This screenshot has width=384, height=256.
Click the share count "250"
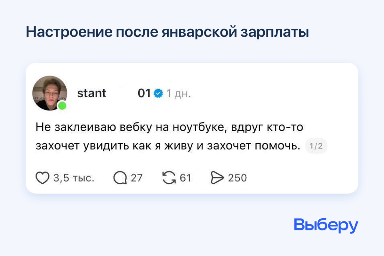(x=237, y=178)
